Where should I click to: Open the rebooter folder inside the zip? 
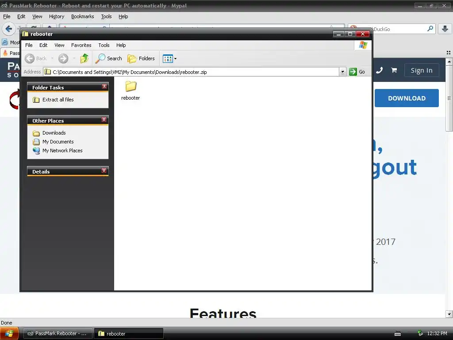pos(131,90)
